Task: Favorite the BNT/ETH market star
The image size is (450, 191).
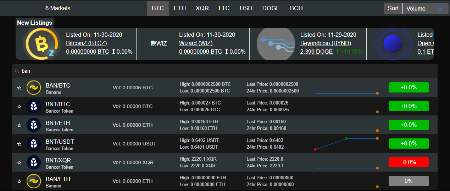Action: [19, 125]
